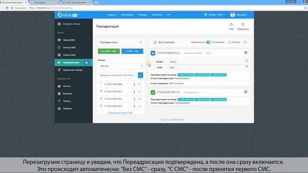Click gear icon next to Переадресация in sidebar
Viewport: 308px width, 173px height.
click(87, 62)
